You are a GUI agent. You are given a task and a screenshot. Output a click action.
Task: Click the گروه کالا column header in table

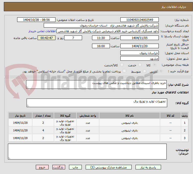(x=65, y=116)
